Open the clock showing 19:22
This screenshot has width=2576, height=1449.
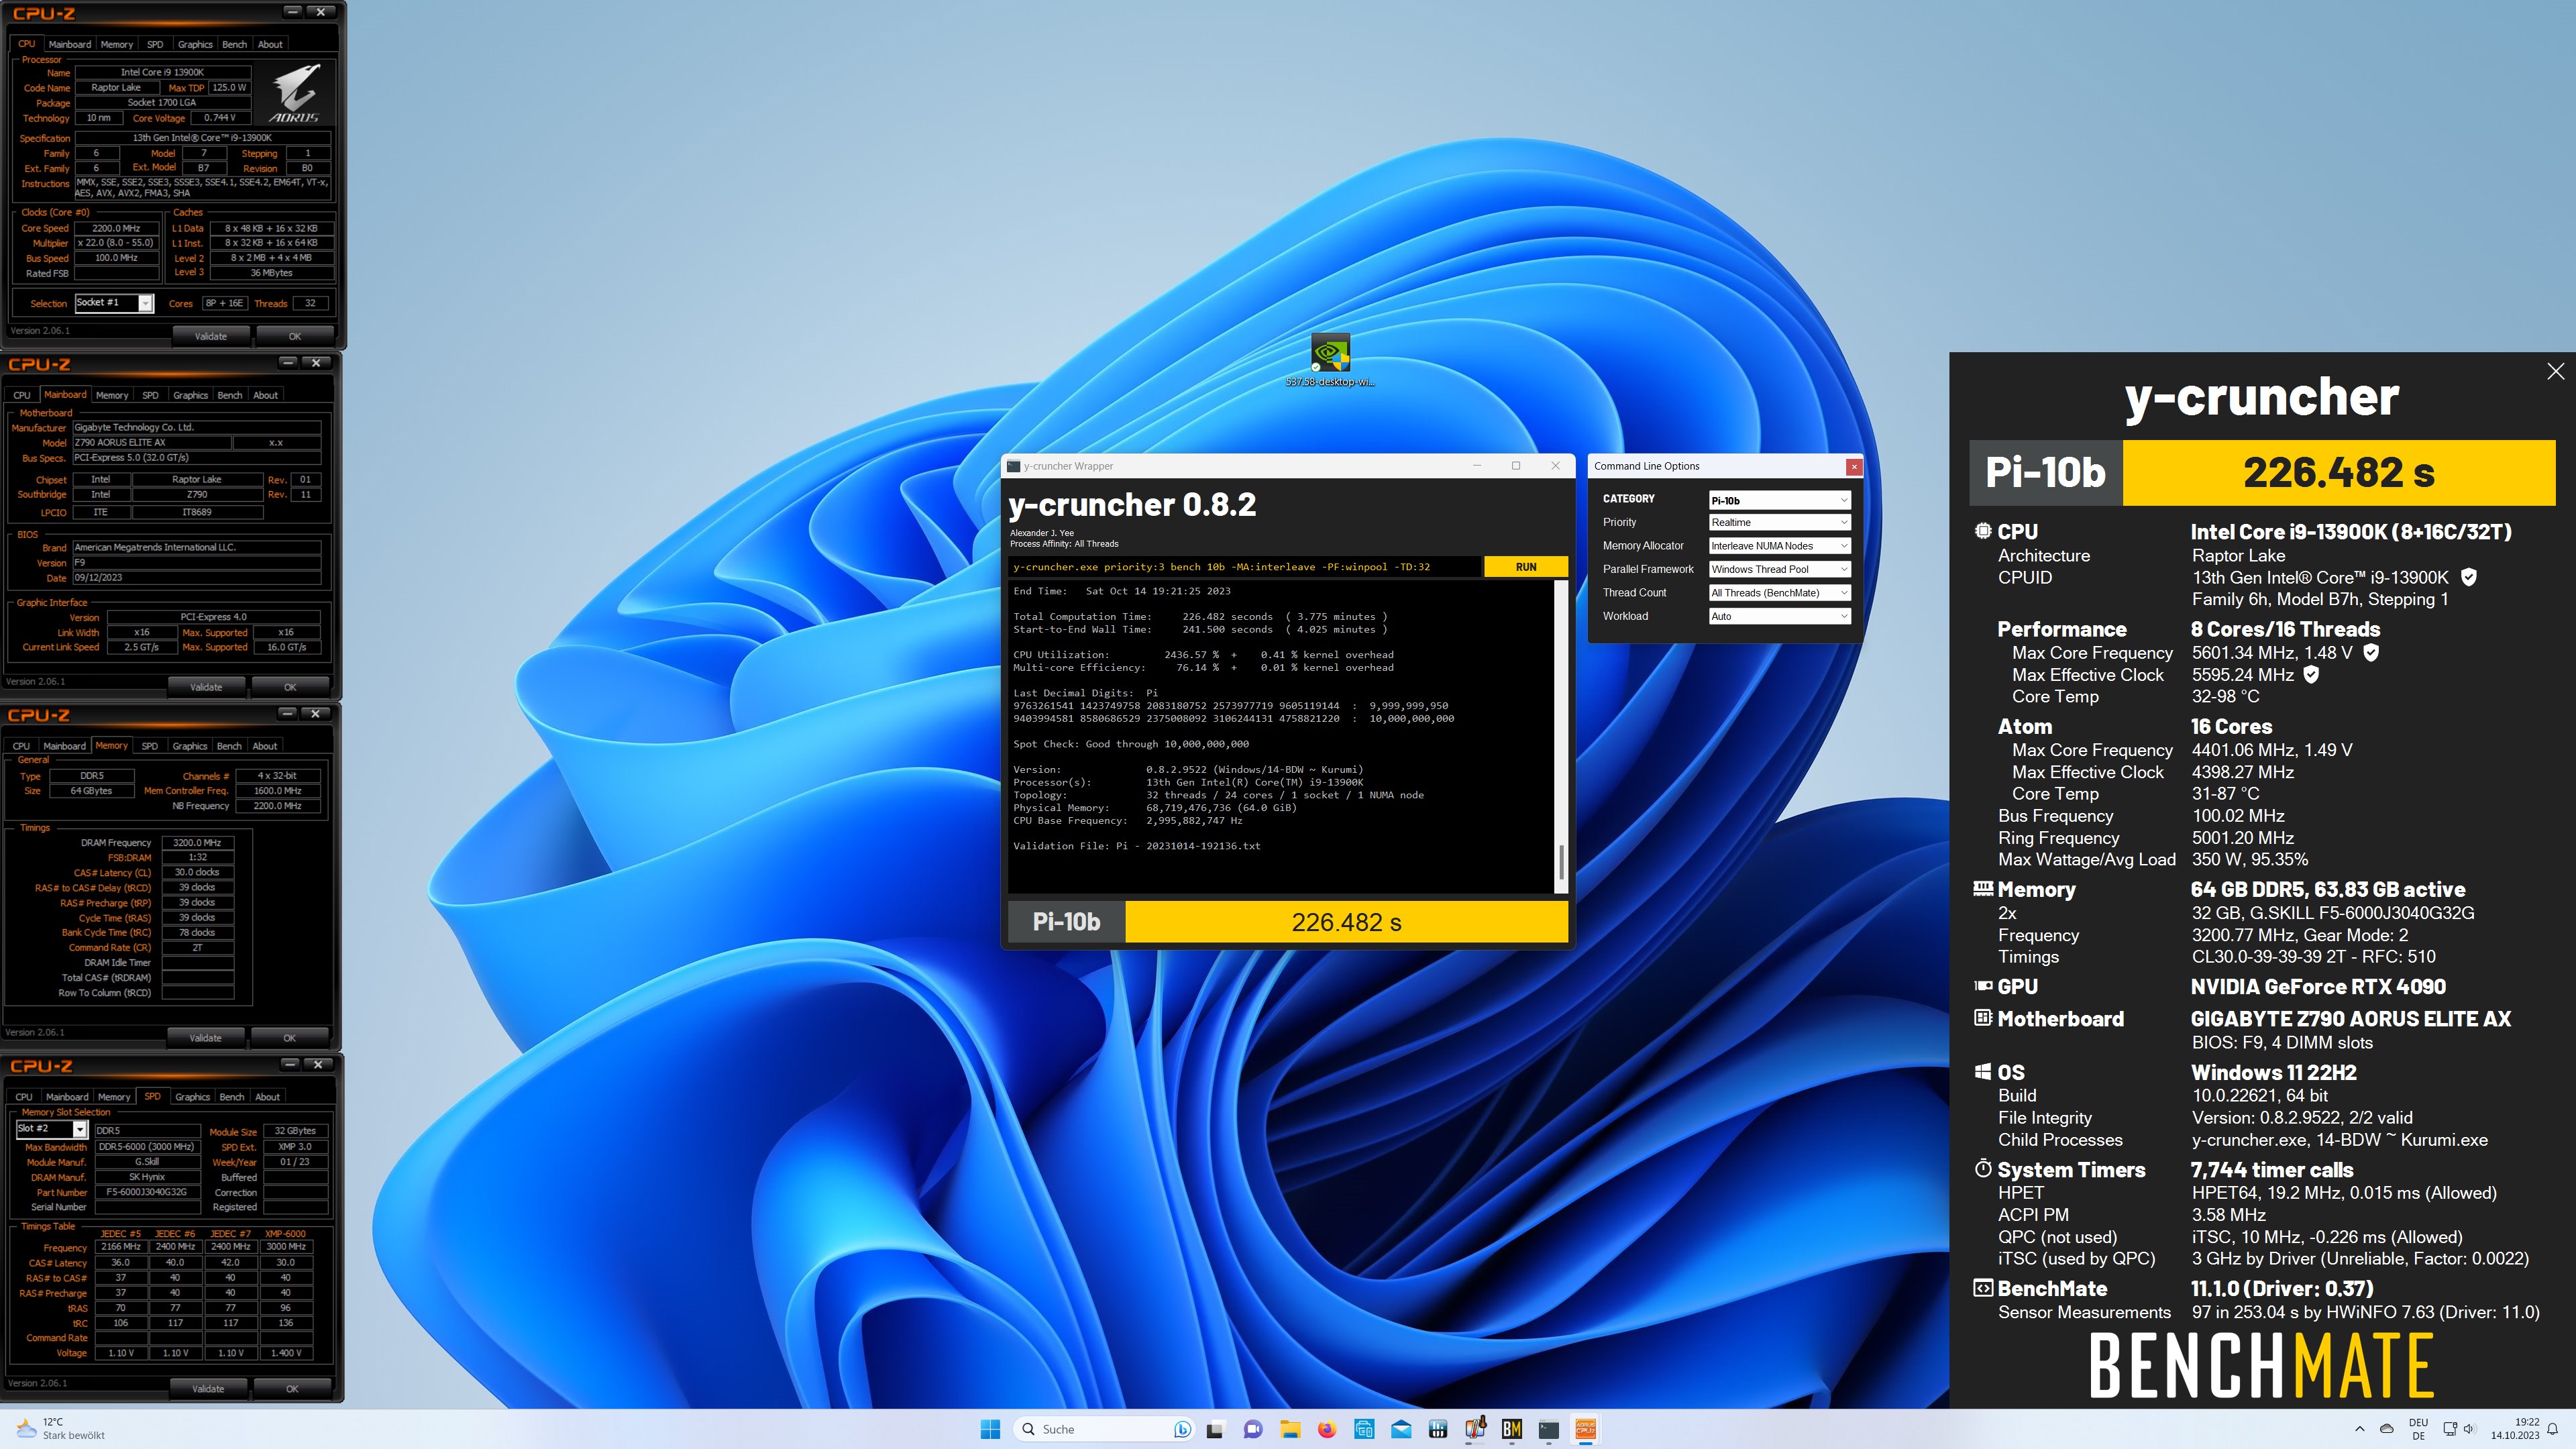(x=2514, y=1429)
